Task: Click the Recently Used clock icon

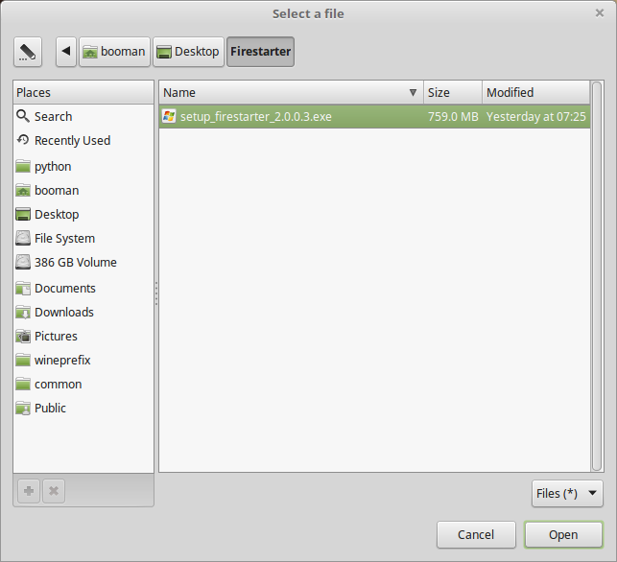Action: tap(23, 140)
